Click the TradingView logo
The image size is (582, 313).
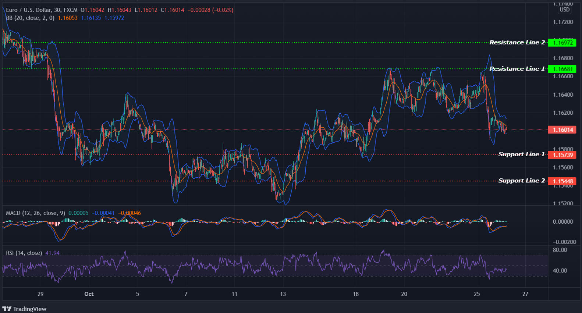pyautogui.click(x=24, y=309)
